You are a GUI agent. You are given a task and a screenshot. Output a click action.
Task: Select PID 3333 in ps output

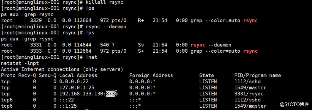click(36, 51)
